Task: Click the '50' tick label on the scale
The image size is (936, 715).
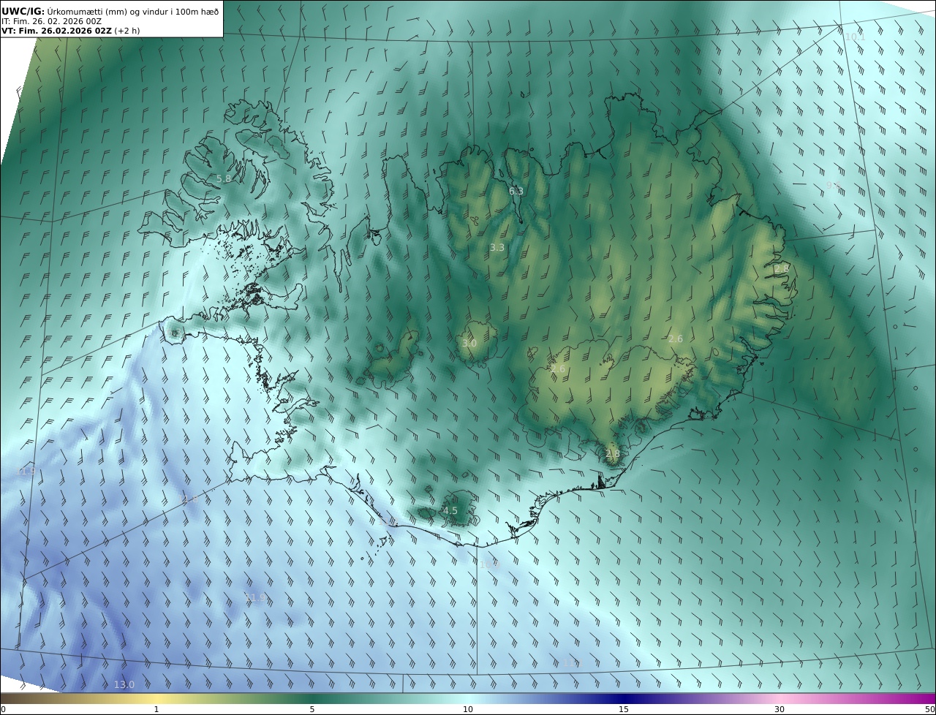Action: (x=930, y=709)
